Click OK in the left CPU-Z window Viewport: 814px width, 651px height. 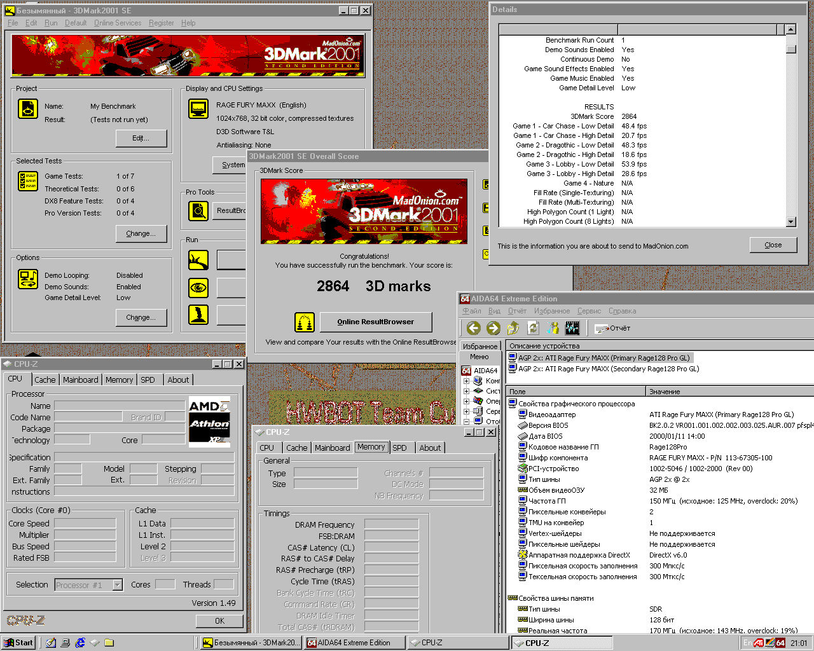click(x=219, y=621)
